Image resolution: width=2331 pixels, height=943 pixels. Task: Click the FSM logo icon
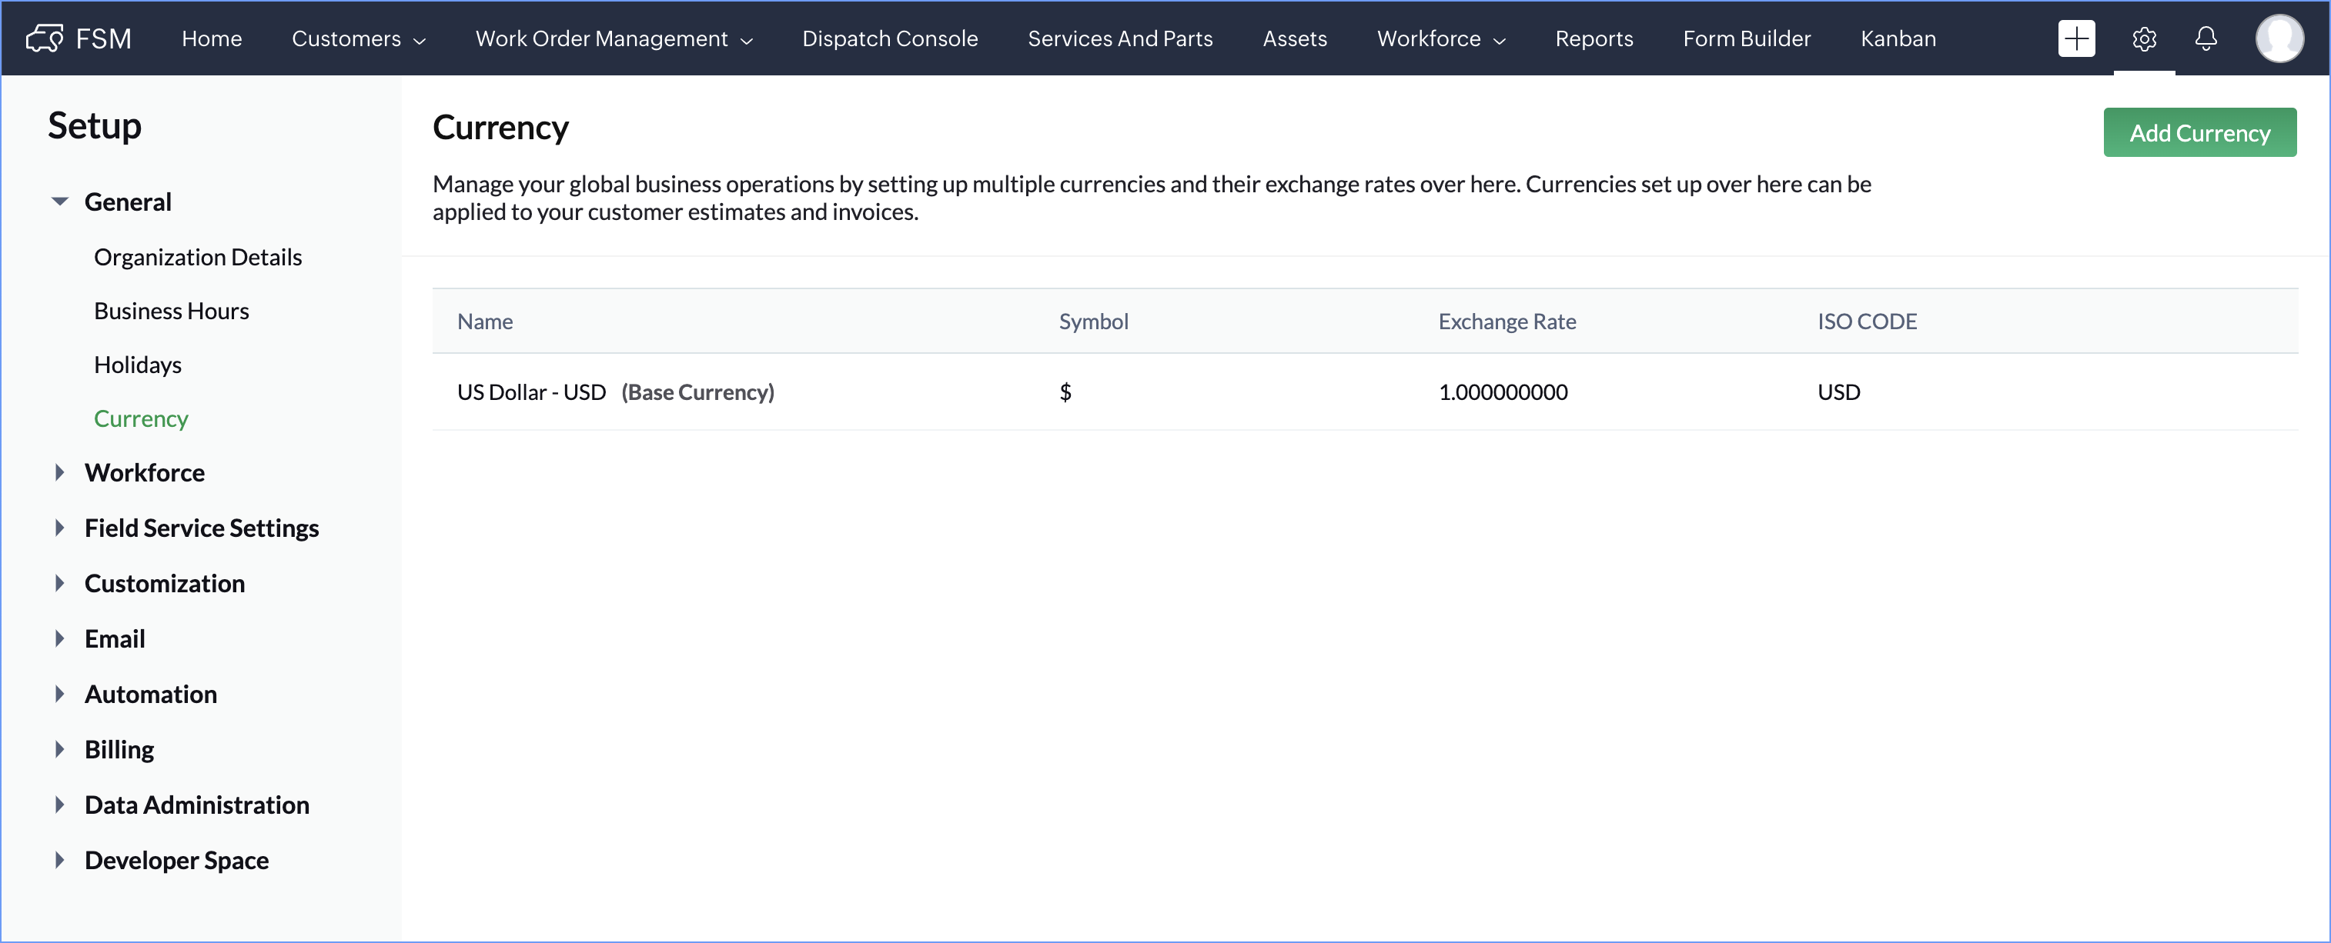point(43,38)
